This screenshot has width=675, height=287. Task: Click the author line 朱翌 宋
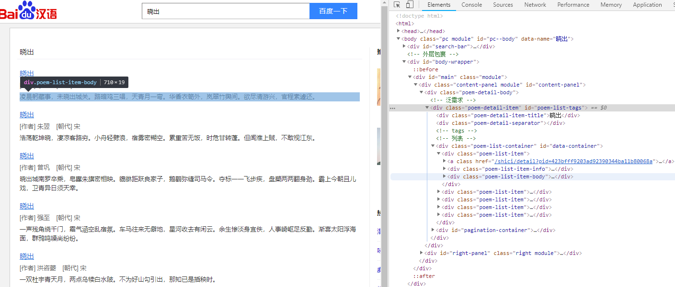50,126
